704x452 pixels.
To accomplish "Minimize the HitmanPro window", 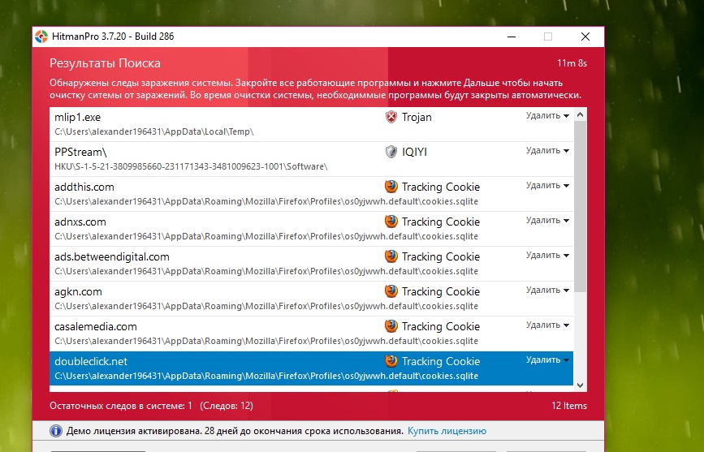I will tap(512, 37).
